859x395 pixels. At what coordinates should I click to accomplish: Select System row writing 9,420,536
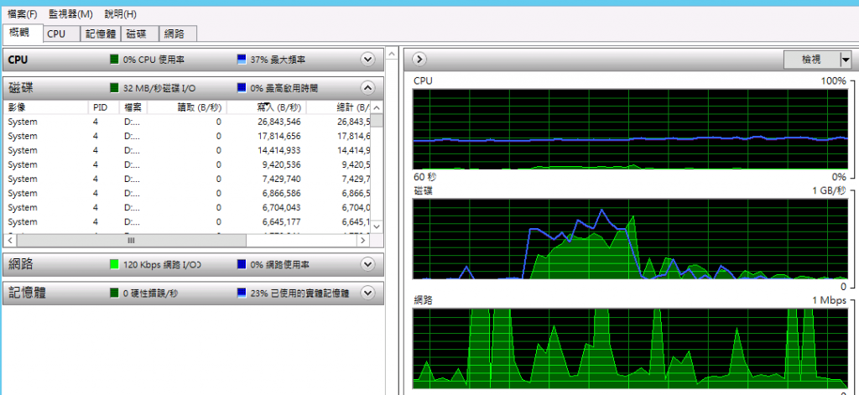pos(188,164)
